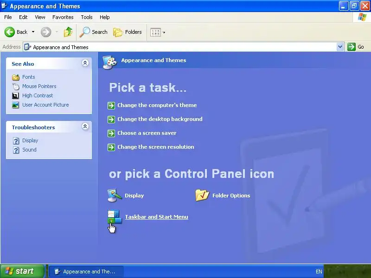The width and height of the screenshot is (371, 278).
Task: Click the Up folder icon
Action: click(x=68, y=32)
